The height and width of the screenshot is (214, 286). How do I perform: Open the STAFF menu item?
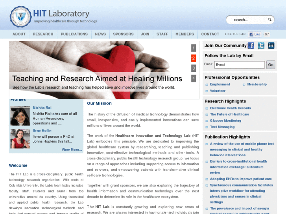tap(162, 34)
